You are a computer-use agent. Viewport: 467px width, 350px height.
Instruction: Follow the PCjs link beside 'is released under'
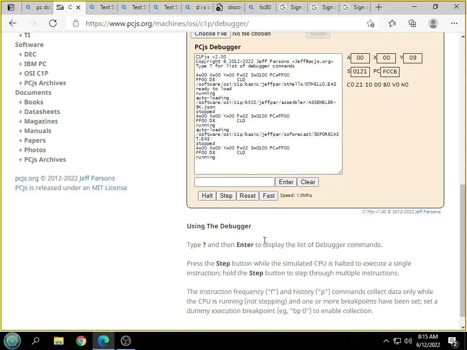tap(21, 188)
